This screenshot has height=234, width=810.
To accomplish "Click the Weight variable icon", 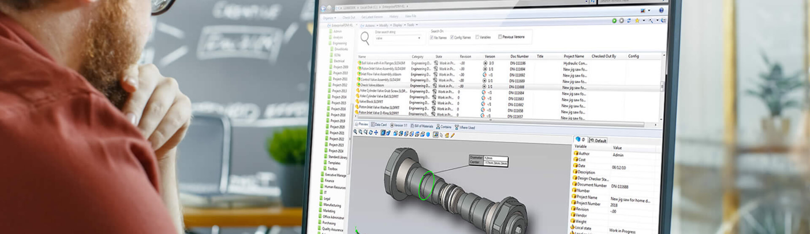I will pos(573,221).
